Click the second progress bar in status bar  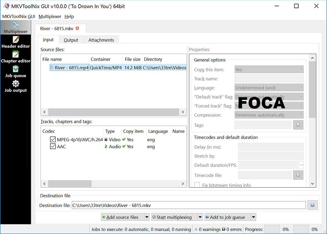pos(301,229)
